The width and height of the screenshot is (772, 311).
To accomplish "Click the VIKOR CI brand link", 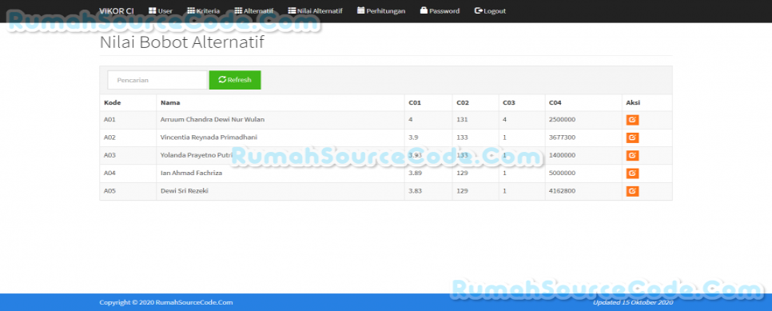I will coord(116,11).
